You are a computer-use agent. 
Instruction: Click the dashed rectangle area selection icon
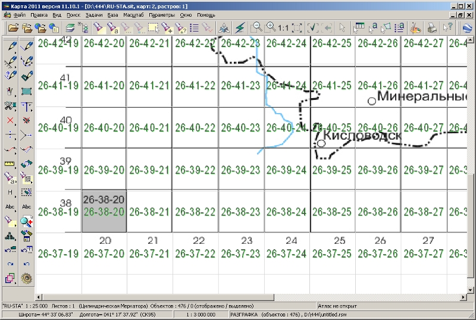[x=154, y=28]
